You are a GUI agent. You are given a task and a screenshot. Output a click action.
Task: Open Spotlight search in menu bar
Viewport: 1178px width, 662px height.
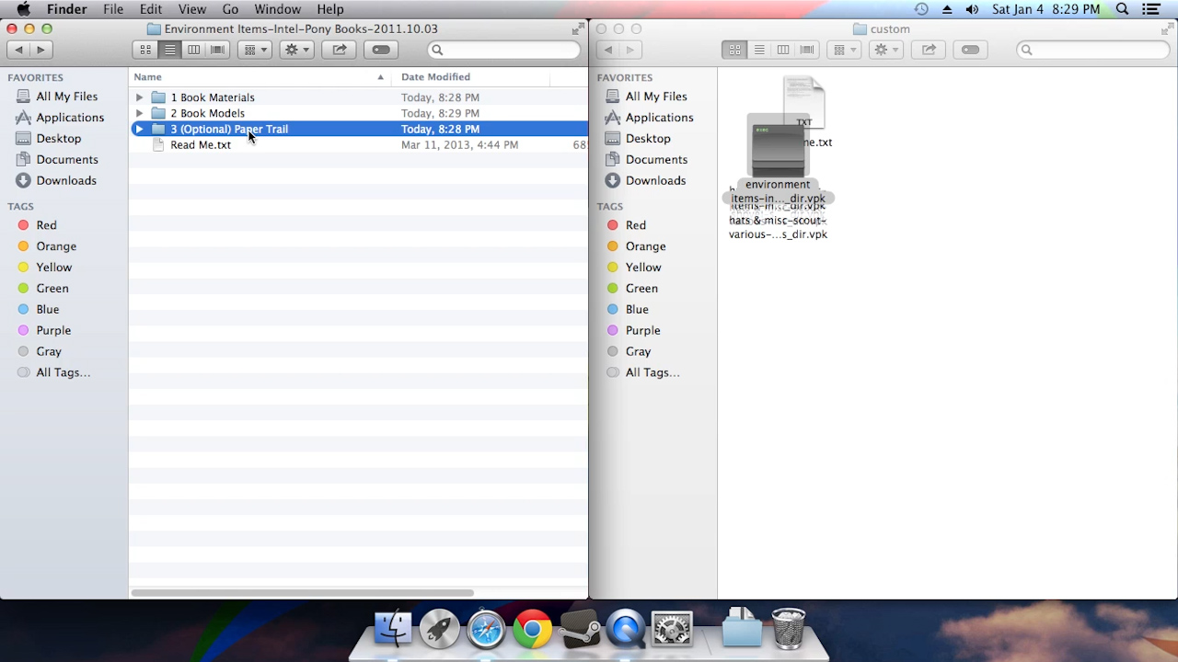point(1122,9)
